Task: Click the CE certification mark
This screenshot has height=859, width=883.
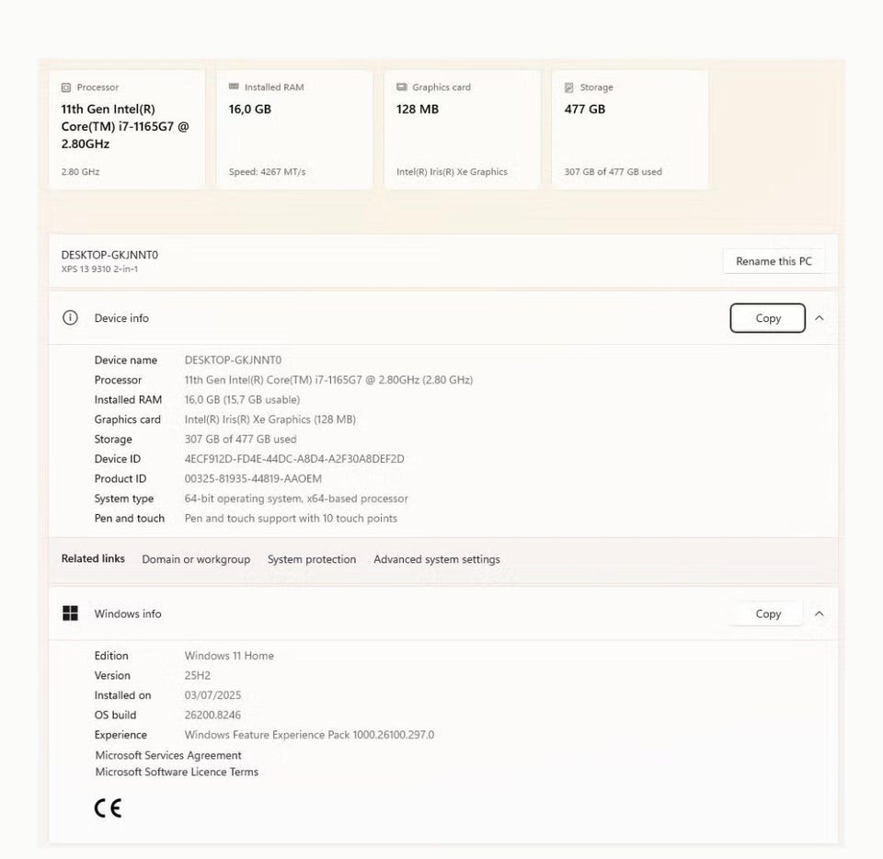Action: point(109,808)
